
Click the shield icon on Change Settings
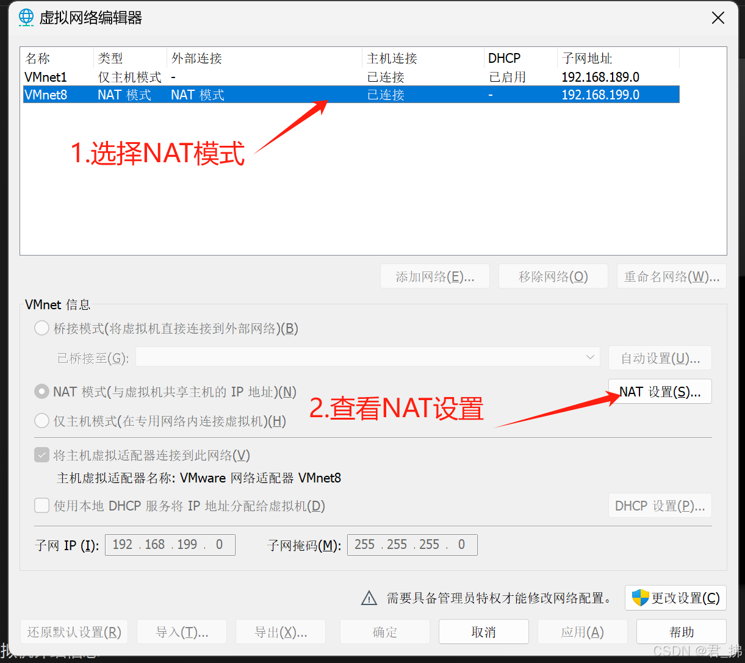(x=640, y=598)
